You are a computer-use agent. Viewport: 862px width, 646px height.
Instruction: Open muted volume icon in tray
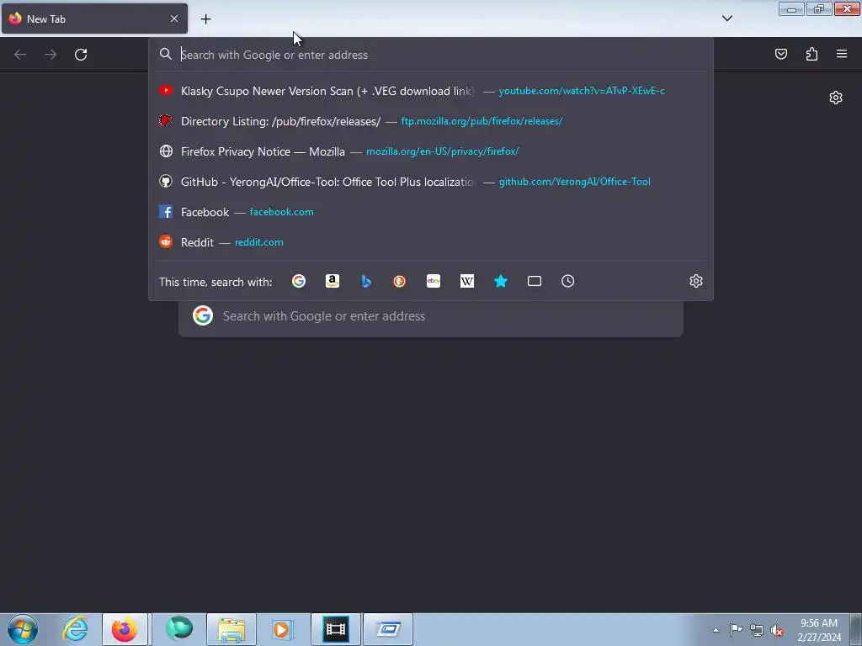(x=777, y=630)
